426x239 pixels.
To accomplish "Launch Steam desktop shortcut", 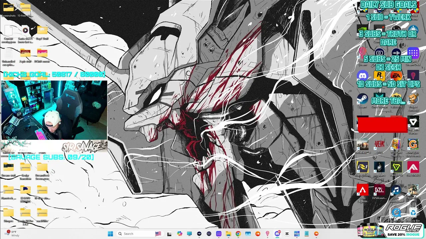I will click(x=362, y=101).
